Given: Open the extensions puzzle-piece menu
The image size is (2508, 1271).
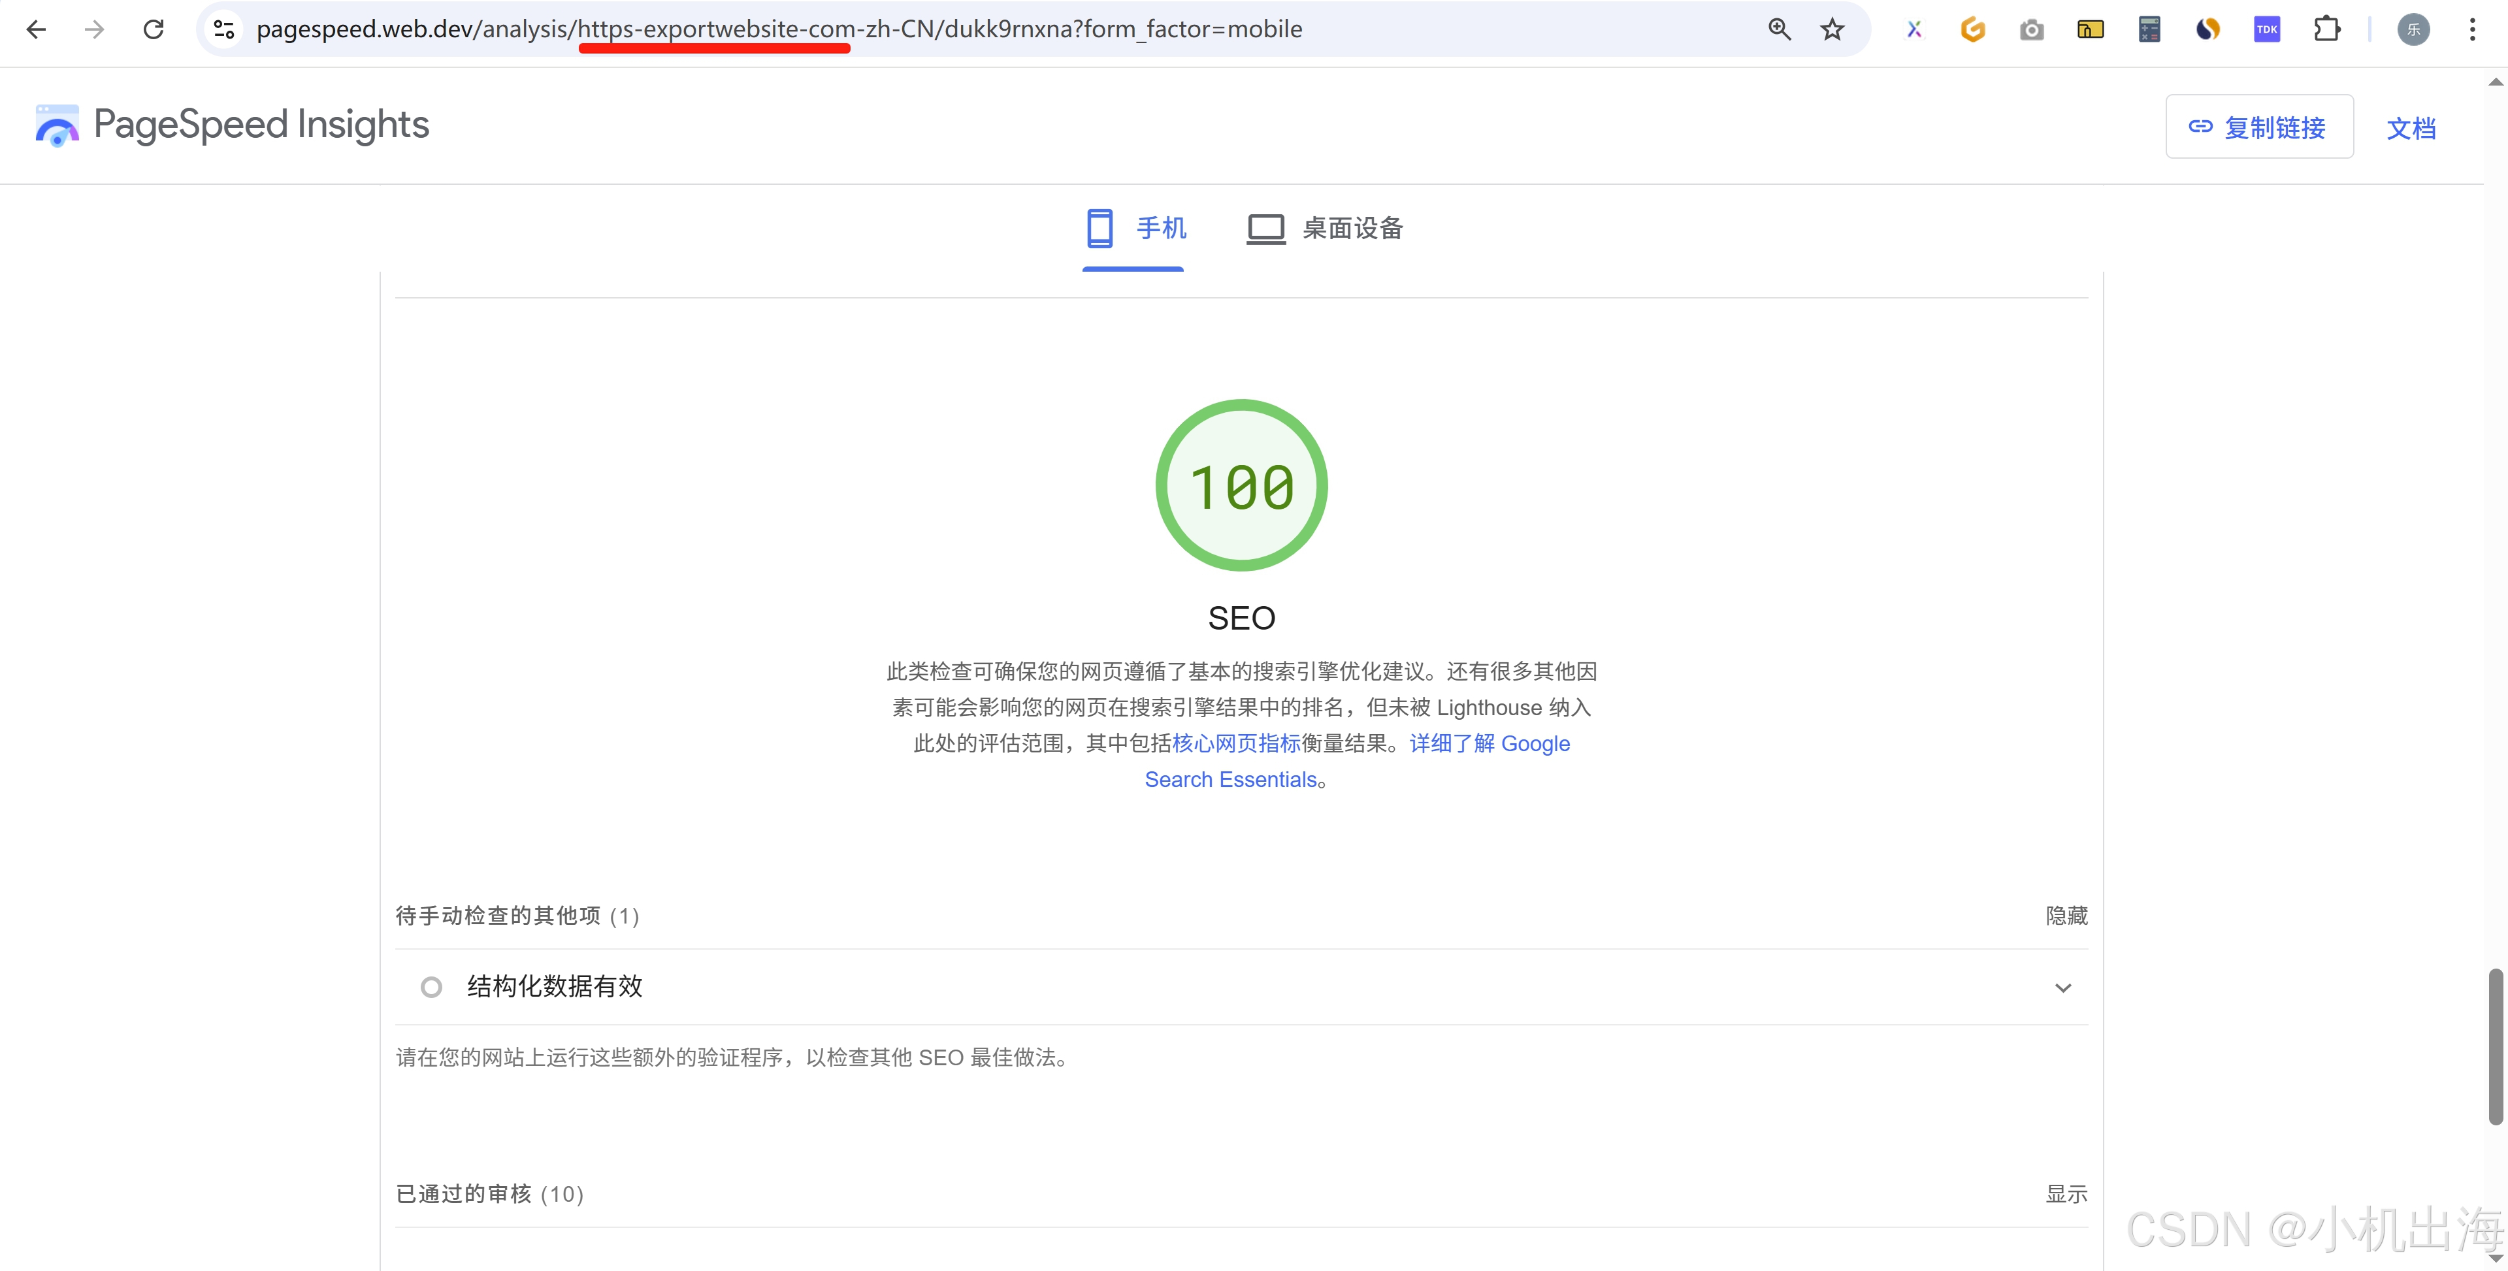Looking at the screenshot, I should 2326,29.
